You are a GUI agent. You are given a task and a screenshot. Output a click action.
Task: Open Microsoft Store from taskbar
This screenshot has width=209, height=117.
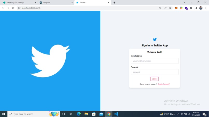(94, 114)
